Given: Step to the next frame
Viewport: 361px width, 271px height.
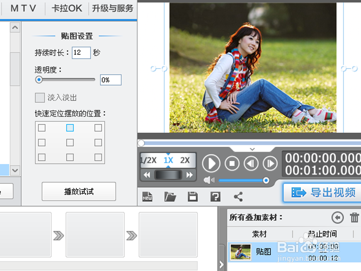Looking at the screenshot, I should 270,164.
